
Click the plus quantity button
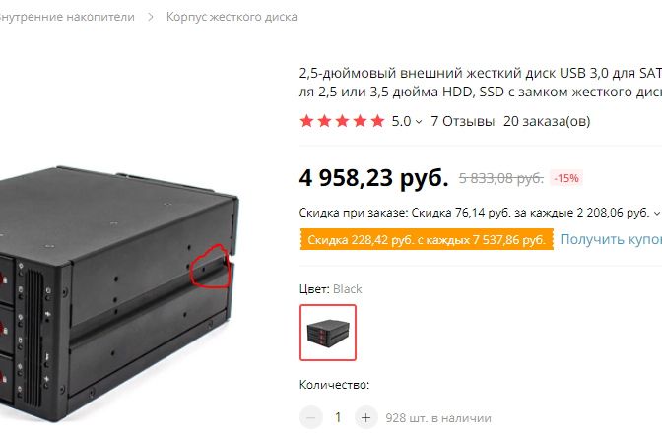tap(366, 417)
